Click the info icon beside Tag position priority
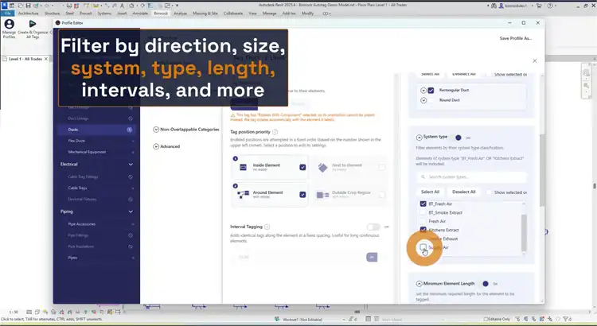The height and width of the screenshot is (326, 597). coord(275,132)
